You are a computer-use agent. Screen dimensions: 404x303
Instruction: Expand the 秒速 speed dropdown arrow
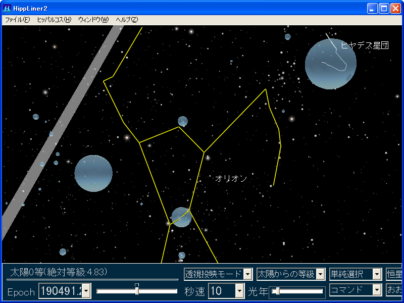[240, 291]
